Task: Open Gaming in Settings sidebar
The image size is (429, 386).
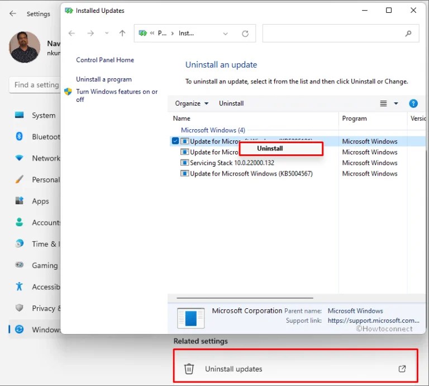Action: (35, 265)
